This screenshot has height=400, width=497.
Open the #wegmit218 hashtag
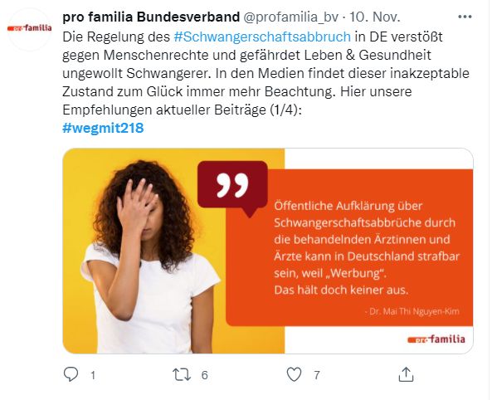[x=103, y=128]
